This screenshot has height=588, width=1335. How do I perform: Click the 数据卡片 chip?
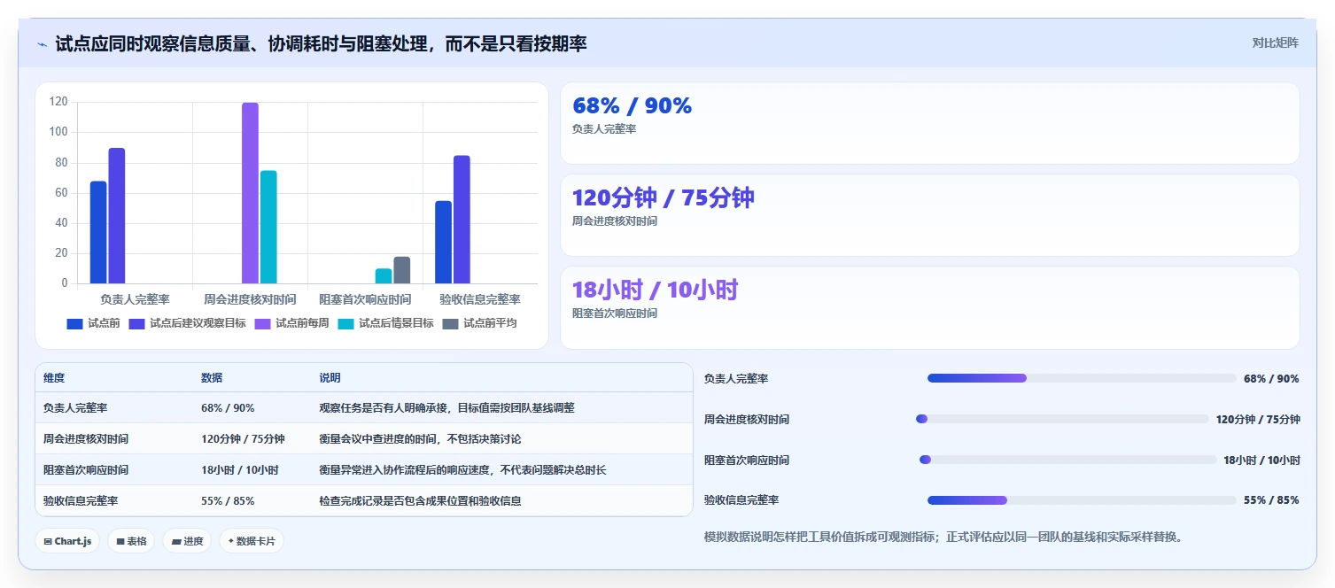[252, 541]
